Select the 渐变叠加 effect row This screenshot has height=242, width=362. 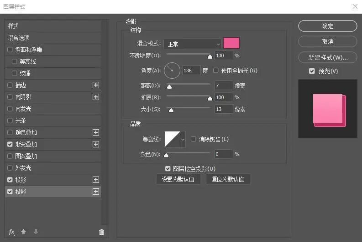click(52, 144)
